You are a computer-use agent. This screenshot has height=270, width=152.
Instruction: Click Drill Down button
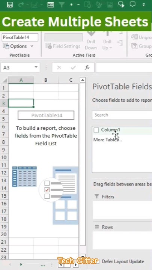point(91,40)
